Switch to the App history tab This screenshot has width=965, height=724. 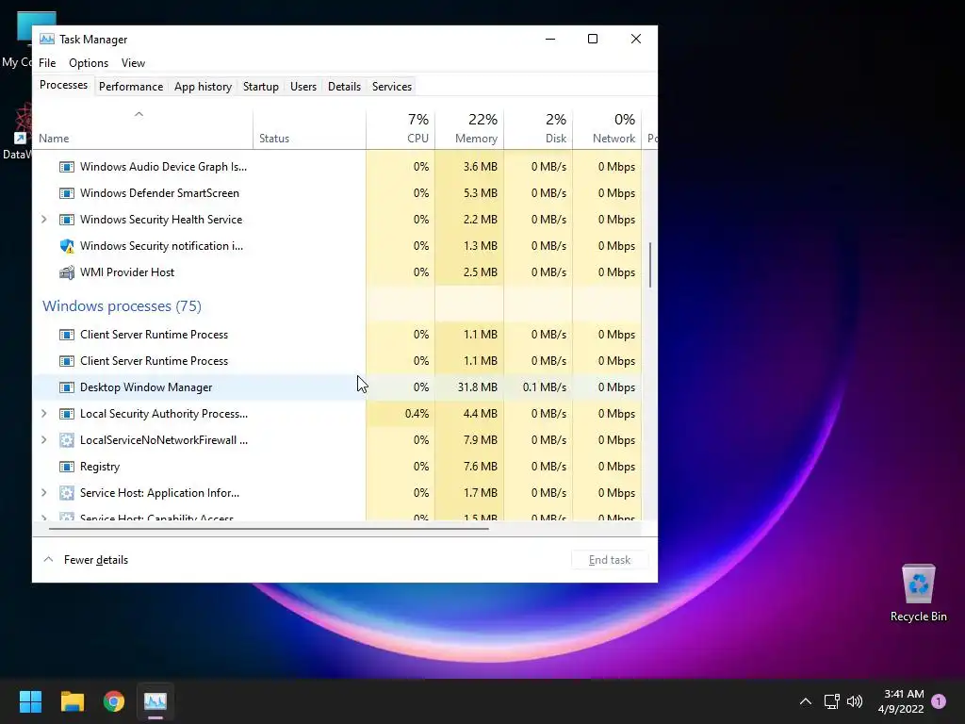204,87
